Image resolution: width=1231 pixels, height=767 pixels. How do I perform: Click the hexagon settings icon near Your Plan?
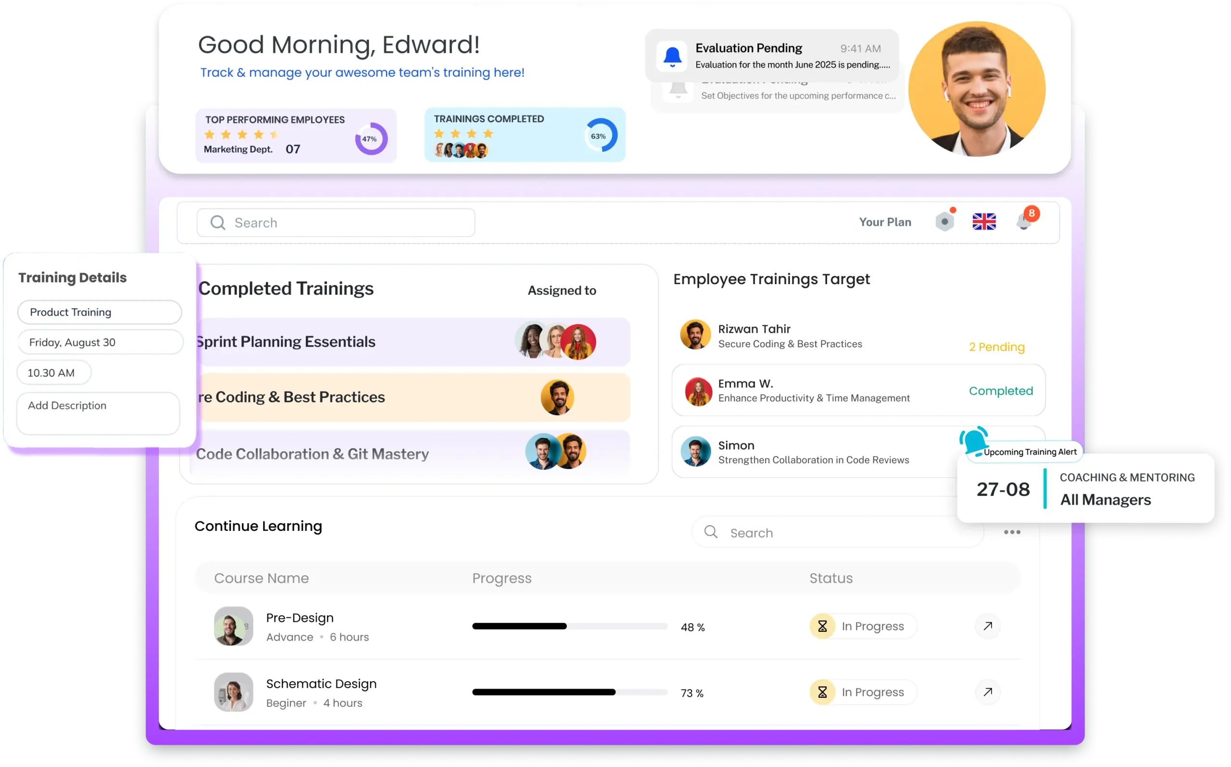(944, 222)
